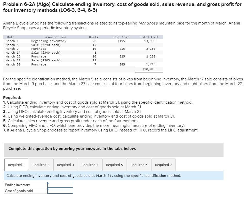The height and width of the screenshot is (199, 247).
Task: Click the 215 unit cost cell
Action: tap(122, 49)
